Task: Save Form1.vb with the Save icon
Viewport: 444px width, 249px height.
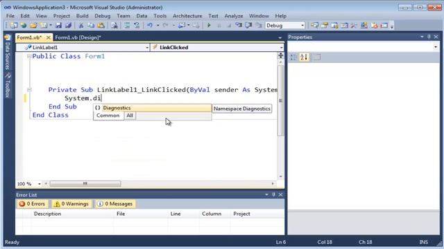Action: 58,26
